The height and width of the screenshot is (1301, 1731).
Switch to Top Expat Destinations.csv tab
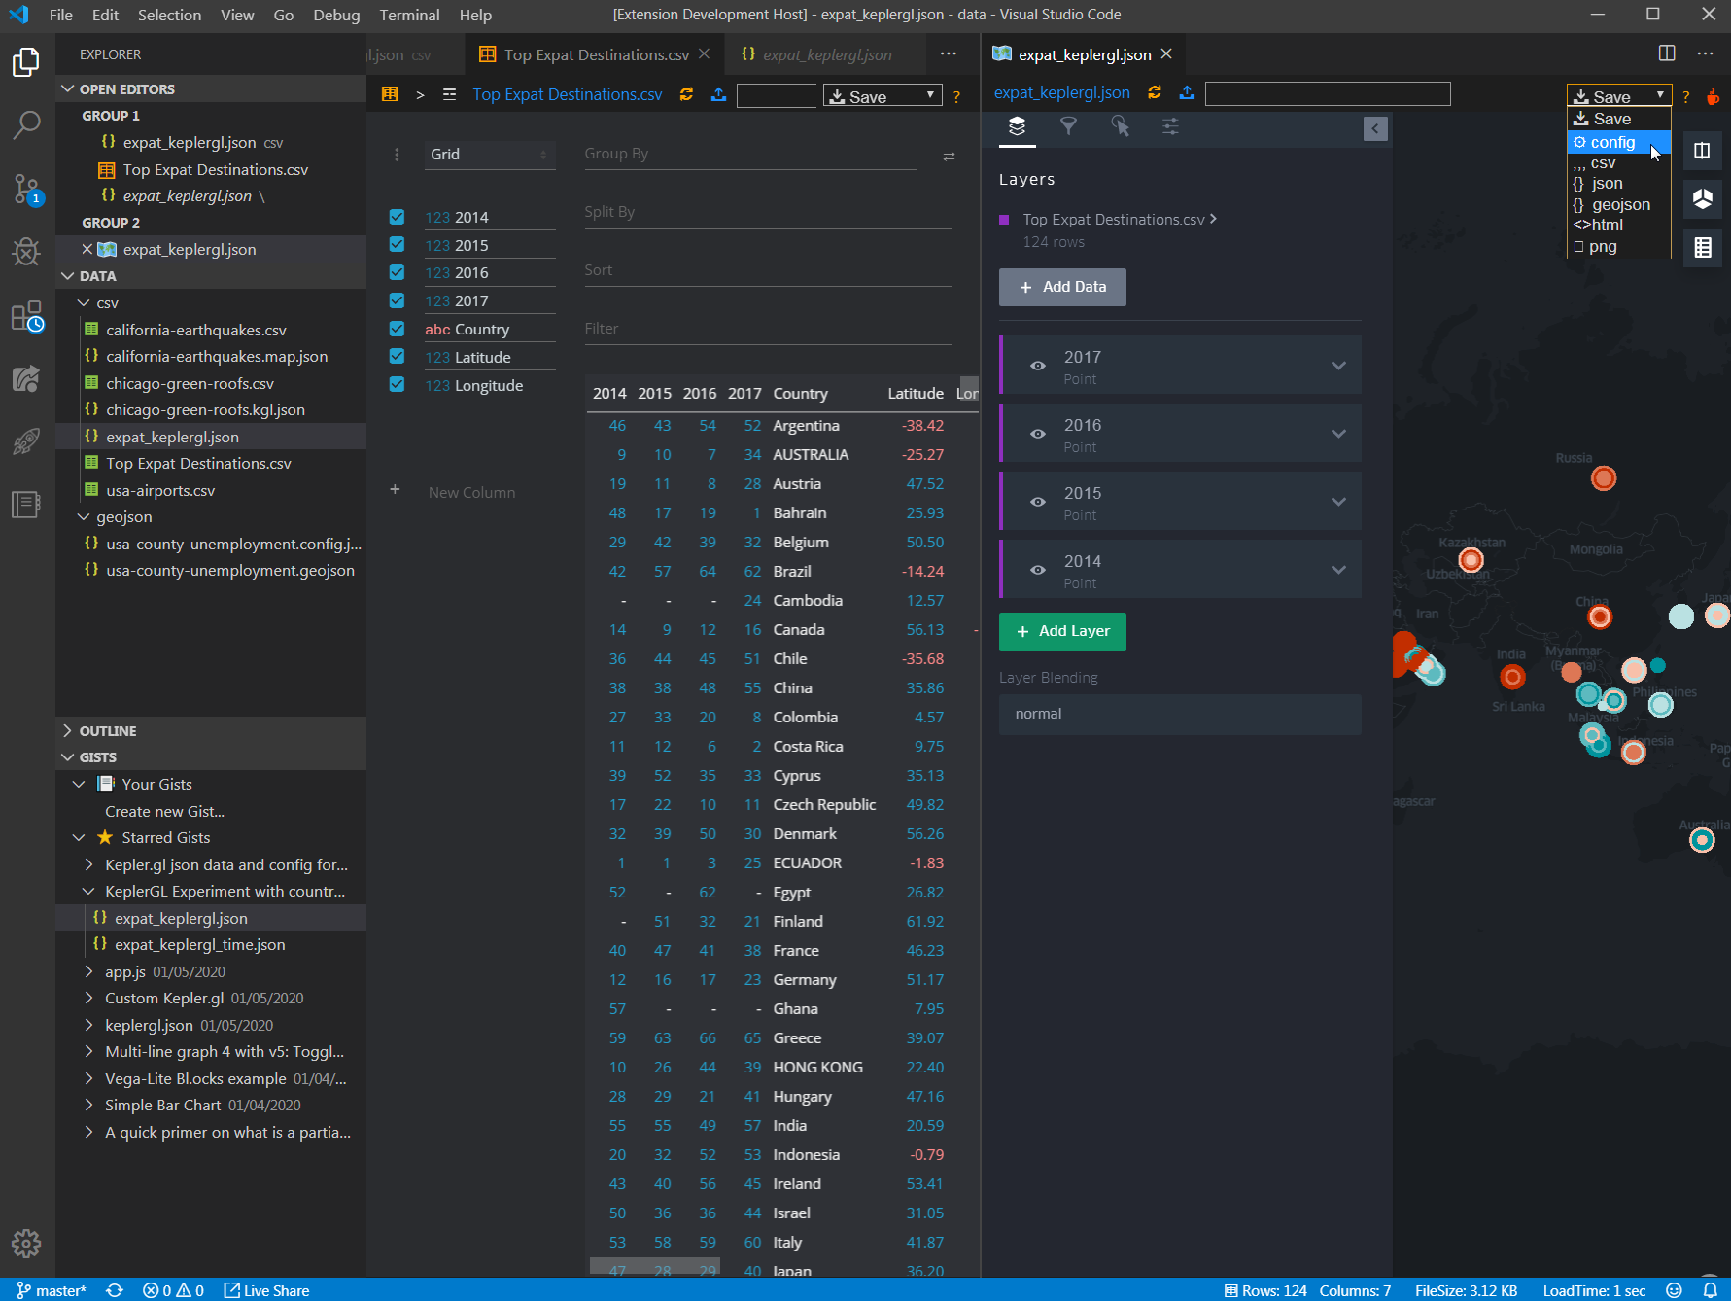(x=595, y=54)
